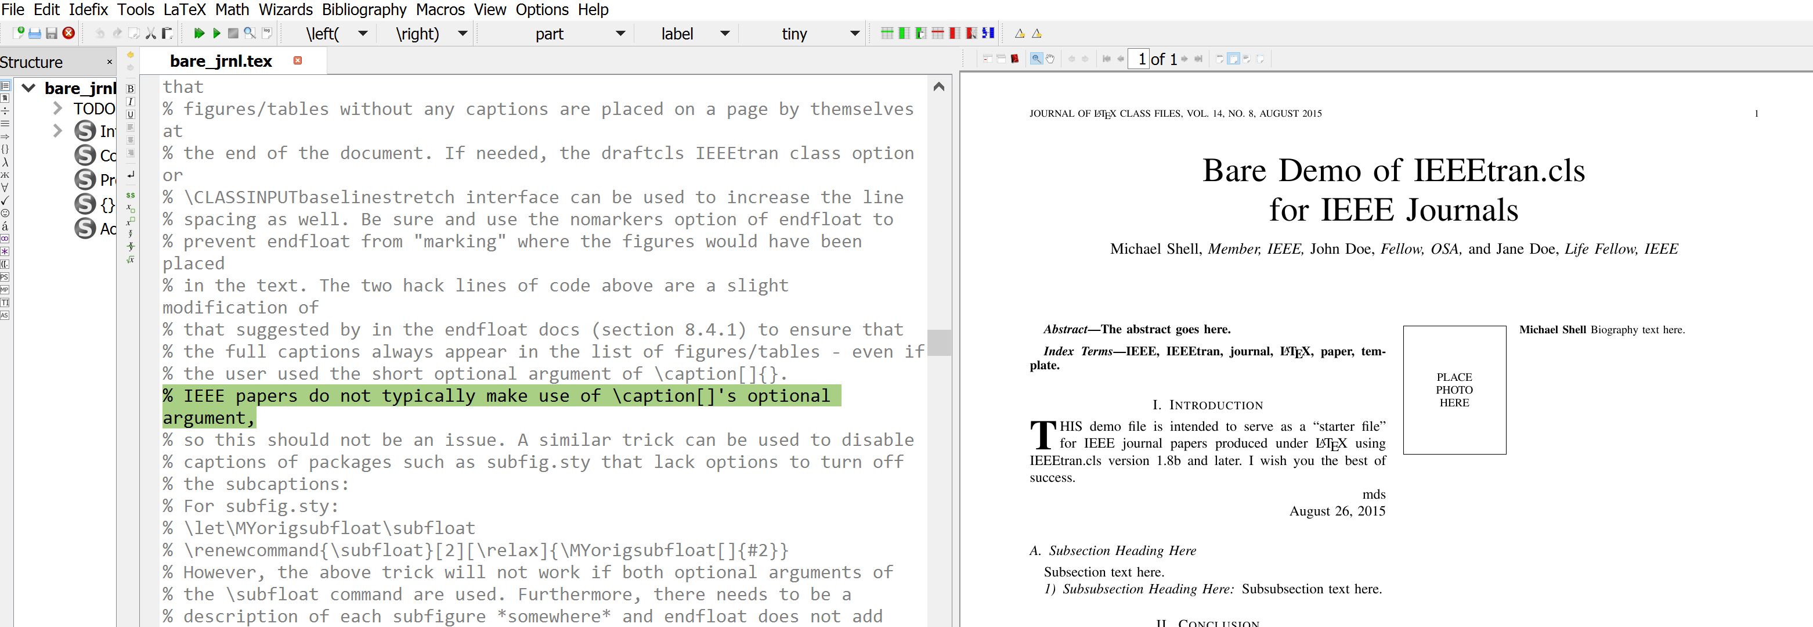Toggle bold format button in editor side strip
The height and width of the screenshot is (627, 1813).
click(x=130, y=89)
